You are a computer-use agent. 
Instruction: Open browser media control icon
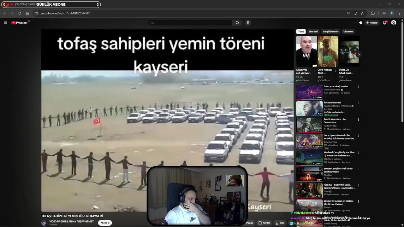pyautogui.click(x=384, y=13)
